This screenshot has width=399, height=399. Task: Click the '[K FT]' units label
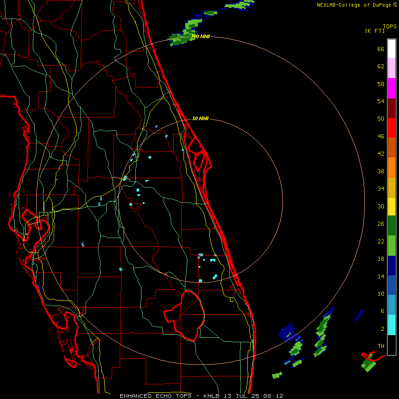click(x=375, y=31)
